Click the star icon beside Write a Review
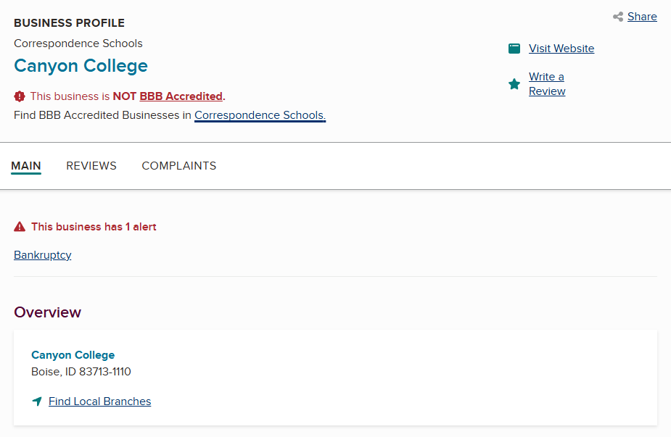This screenshot has height=437, width=671. (514, 84)
